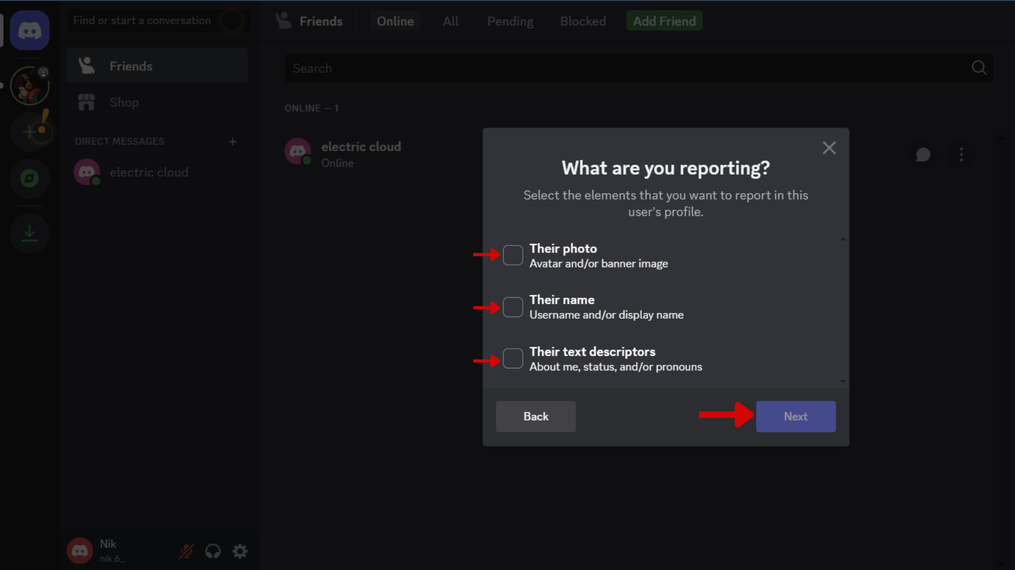Toggle the headset icon at bottom

click(x=214, y=551)
